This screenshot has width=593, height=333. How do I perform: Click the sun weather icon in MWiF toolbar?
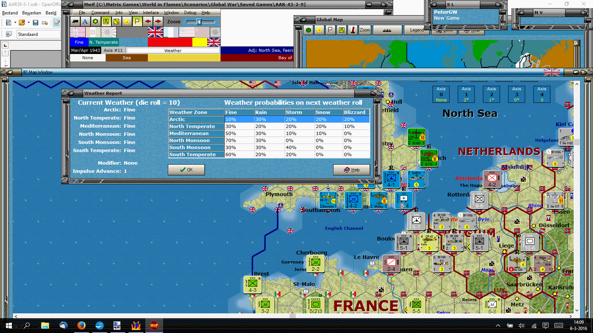pos(127,21)
